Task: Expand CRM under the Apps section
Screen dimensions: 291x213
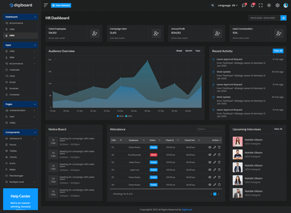Action: point(20,51)
